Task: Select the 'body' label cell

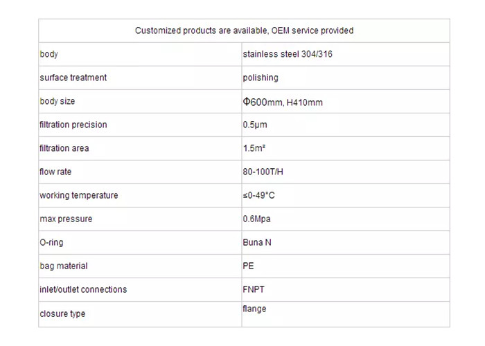Action: click(x=140, y=54)
